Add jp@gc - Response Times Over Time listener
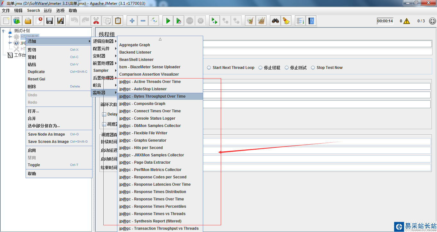The height and width of the screenshot is (232, 437). point(160,199)
